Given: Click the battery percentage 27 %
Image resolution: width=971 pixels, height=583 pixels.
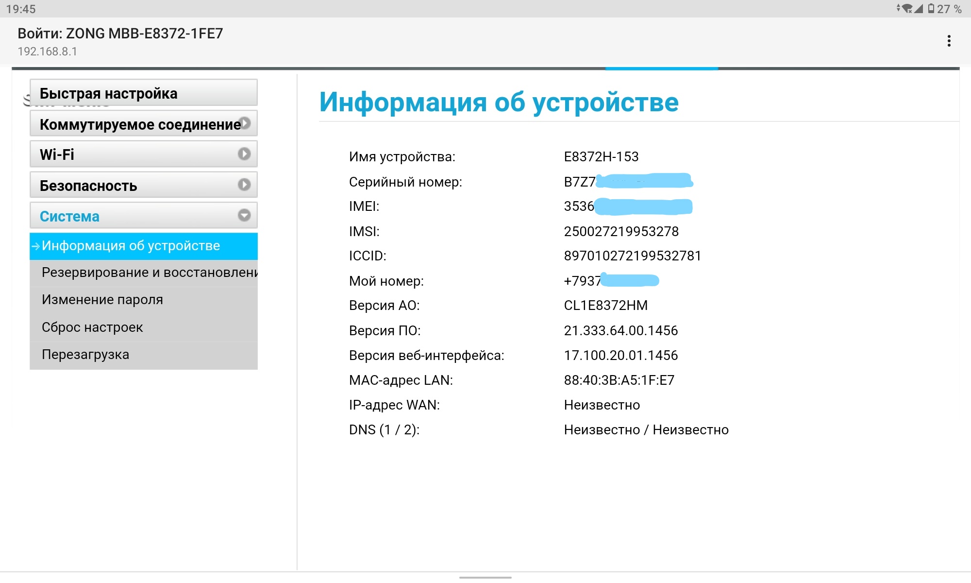Looking at the screenshot, I should point(949,9).
